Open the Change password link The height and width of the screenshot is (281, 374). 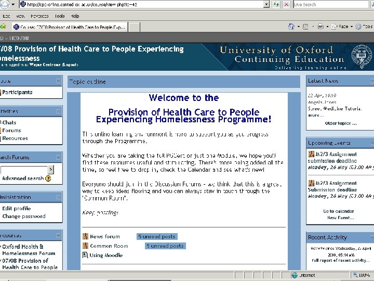pos(24,216)
